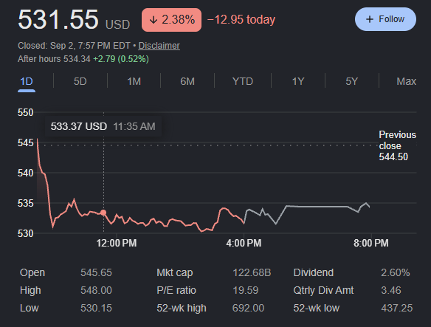Screen dimensions: 431x327
Task: Switch to the 5D time range tab
Action: point(80,81)
